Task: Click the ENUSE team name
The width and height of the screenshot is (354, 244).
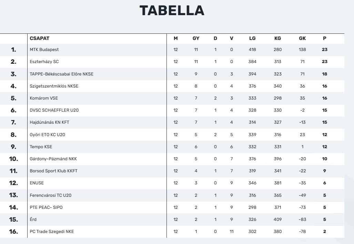Action: click(37, 183)
